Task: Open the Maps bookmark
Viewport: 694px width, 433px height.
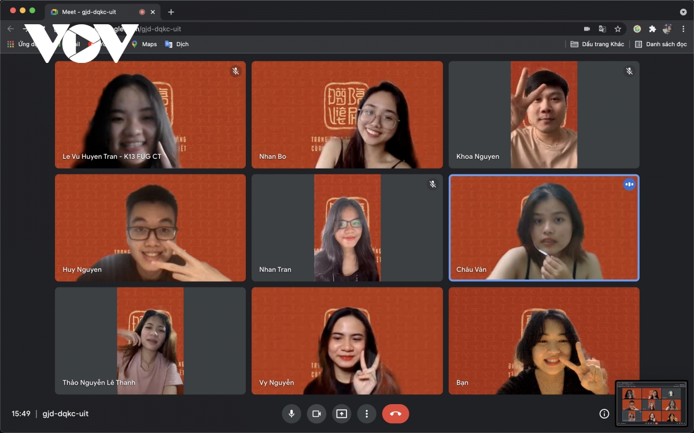Action: (144, 44)
